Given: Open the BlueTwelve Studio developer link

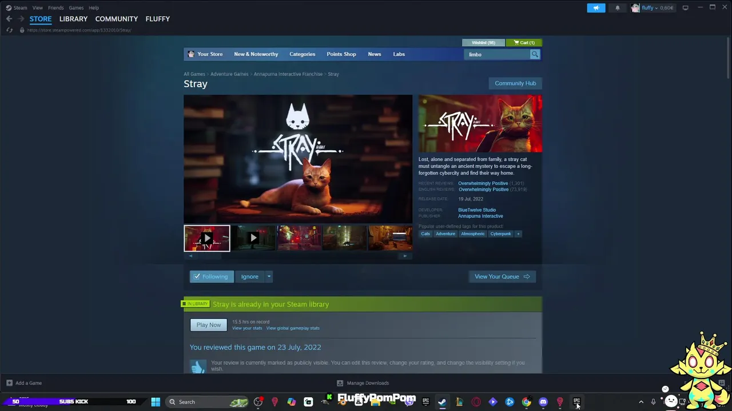Looking at the screenshot, I should point(477,210).
